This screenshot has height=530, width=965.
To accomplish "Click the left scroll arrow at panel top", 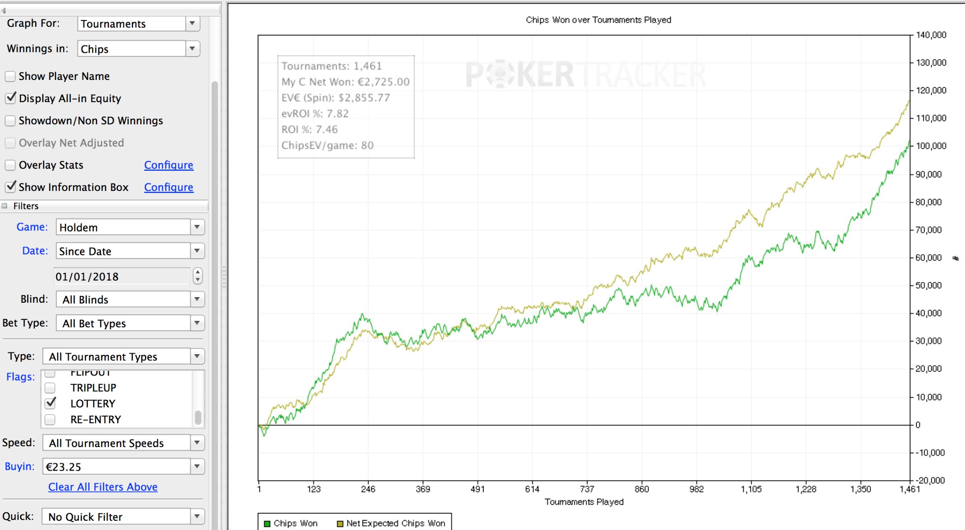I will click(x=4, y=10).
